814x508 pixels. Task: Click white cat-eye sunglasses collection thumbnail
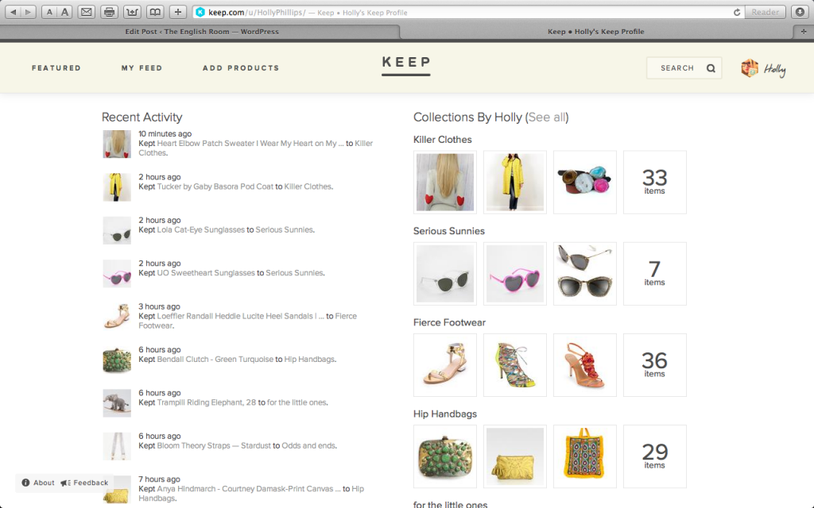(445, 273)
